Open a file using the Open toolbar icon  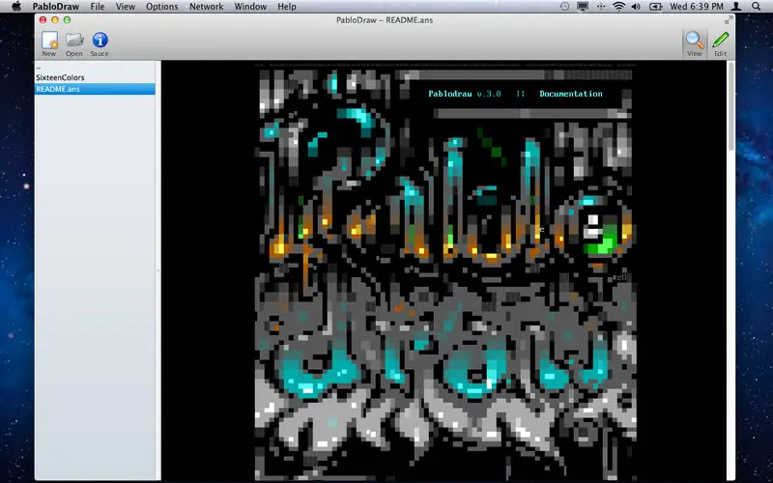[74, 43]
